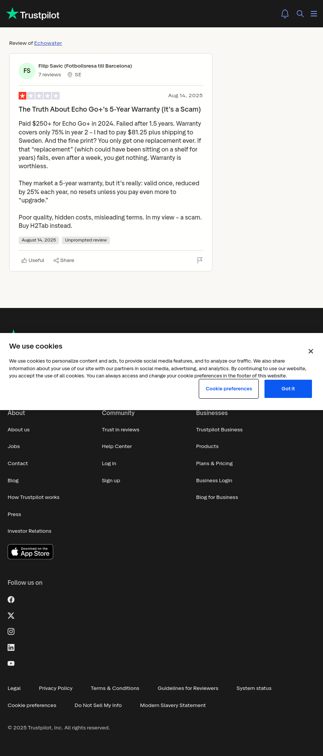
Task: Click the Aug 14, 2025 review date
Action: 185,96
